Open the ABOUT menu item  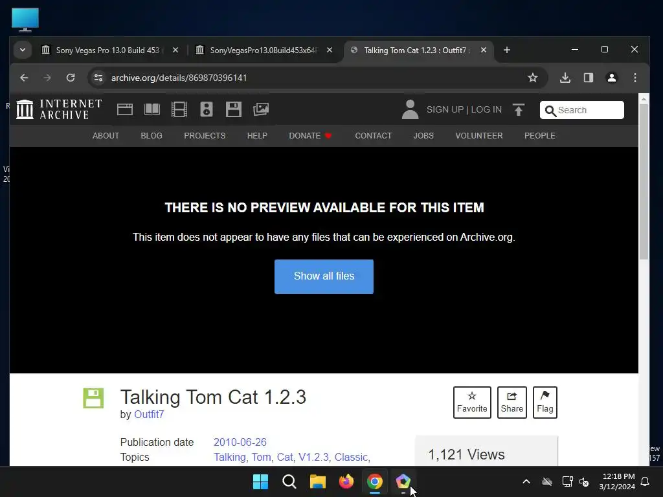tap(106, 136)
